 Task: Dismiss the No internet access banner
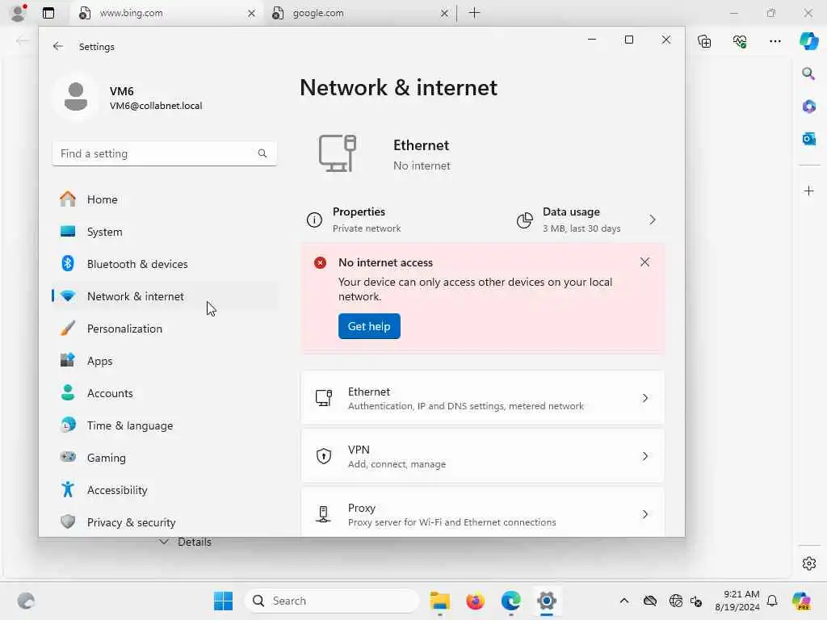click(644, 262)
